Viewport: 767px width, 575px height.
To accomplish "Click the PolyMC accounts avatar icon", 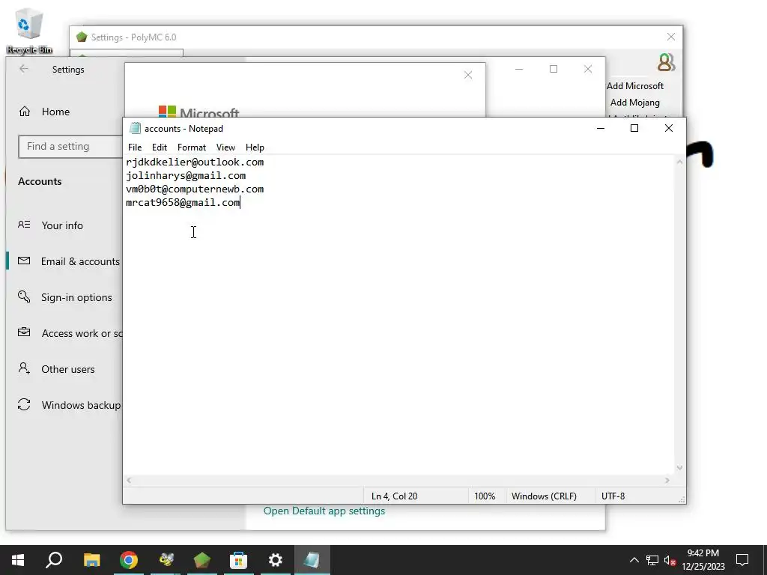I will point(666,62).
